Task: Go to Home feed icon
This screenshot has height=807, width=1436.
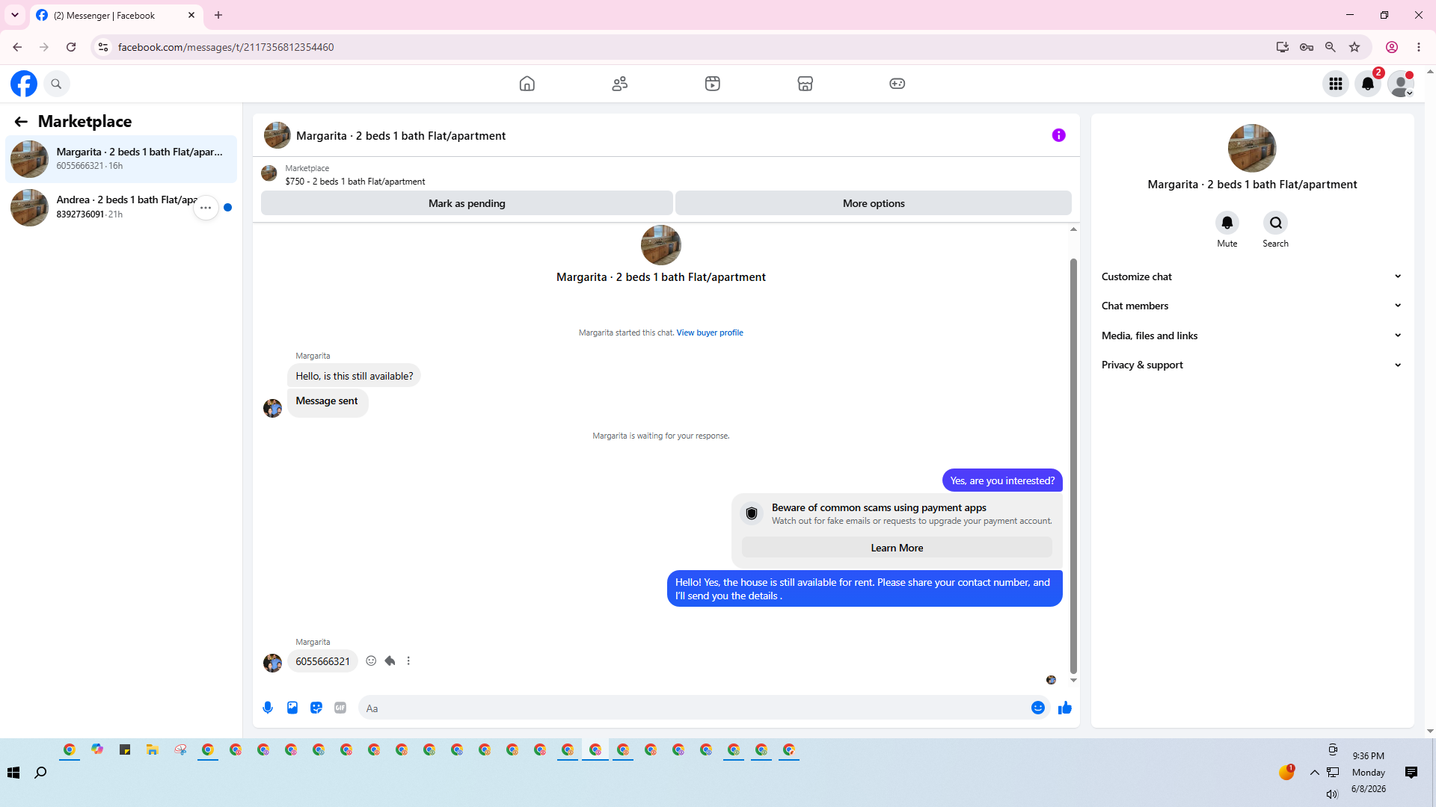Action: click(527, 84)
